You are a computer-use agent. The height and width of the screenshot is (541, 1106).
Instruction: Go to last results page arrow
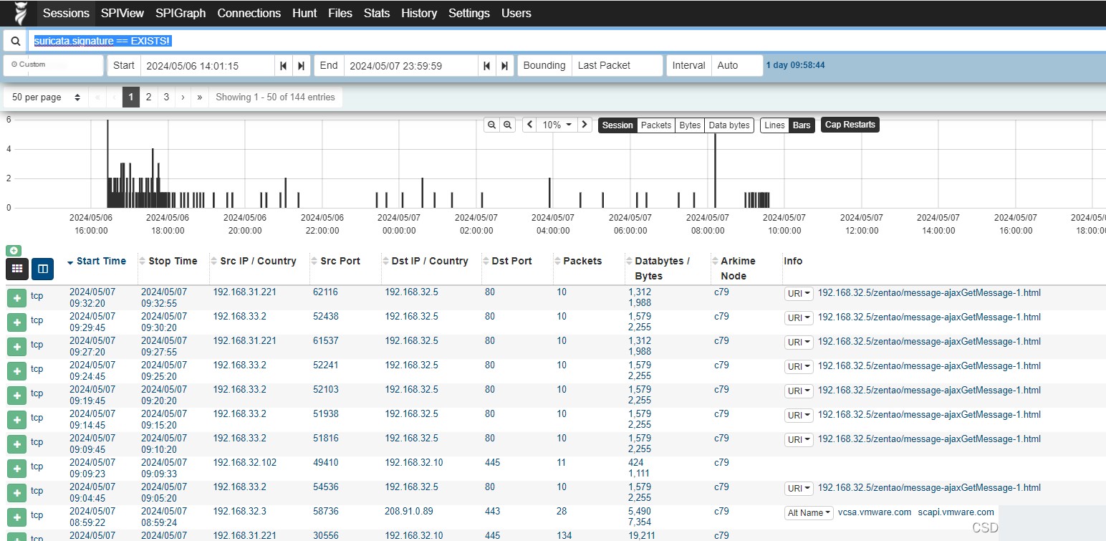click(200, 97)
